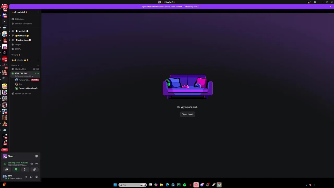Screen dimensions: 334x188
Task: Open the komutlar text channel
Action: pos(25,36)
